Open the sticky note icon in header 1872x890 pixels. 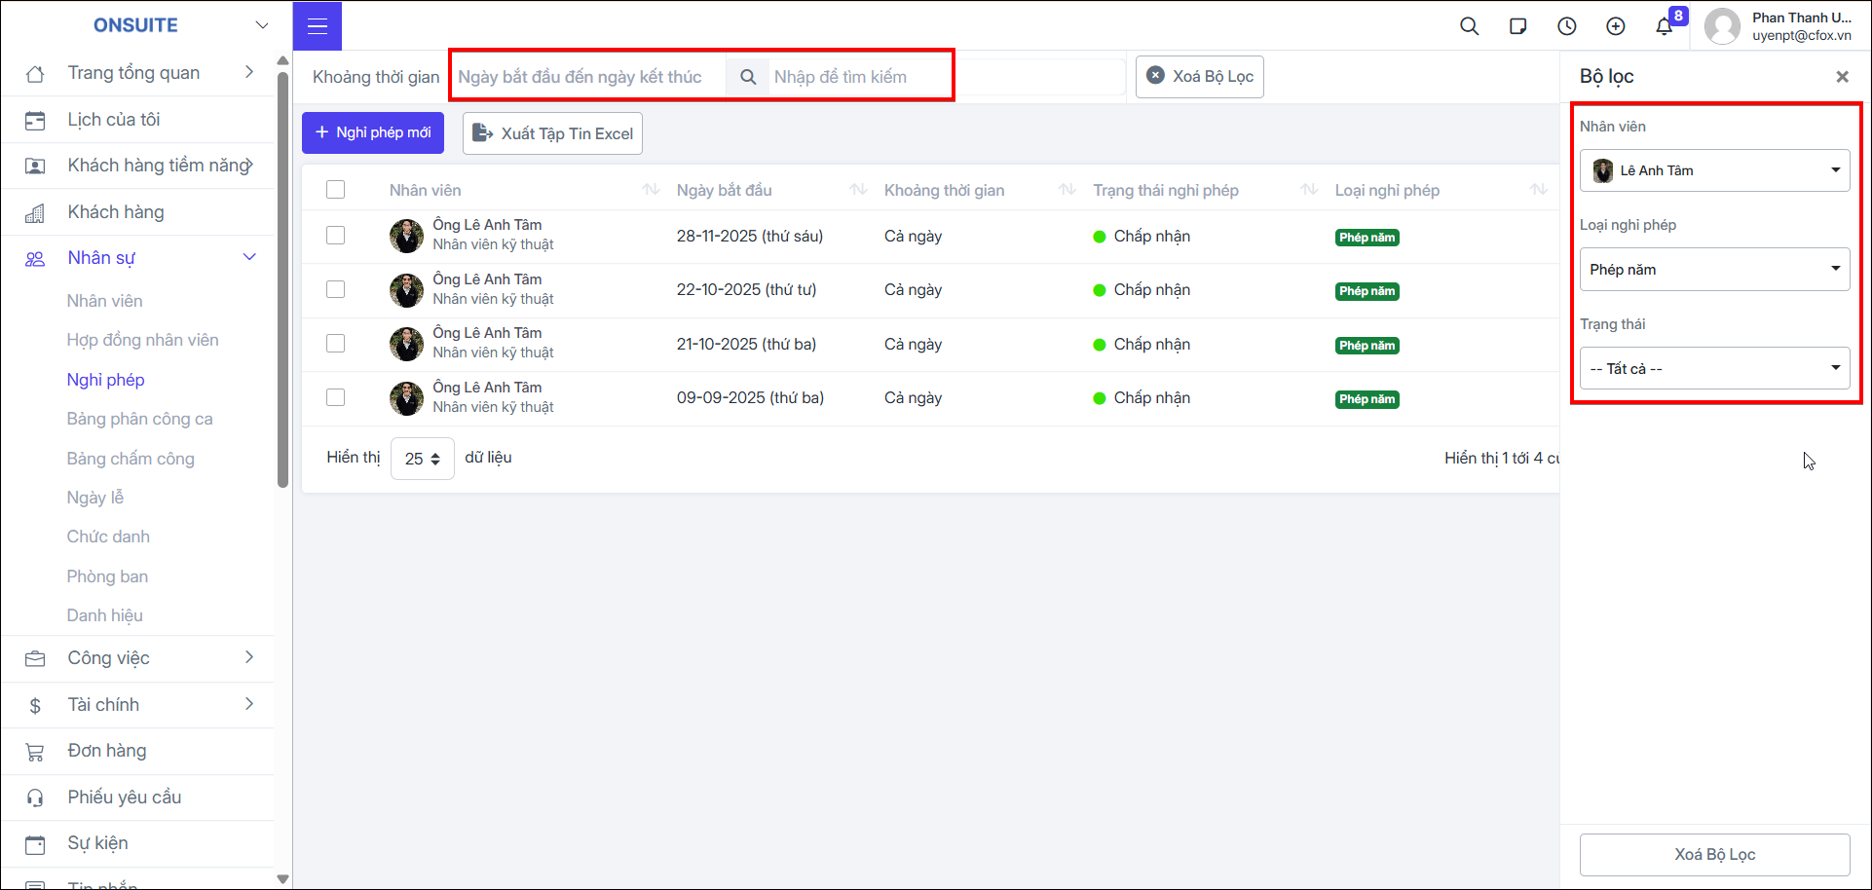pos(1518,26)
